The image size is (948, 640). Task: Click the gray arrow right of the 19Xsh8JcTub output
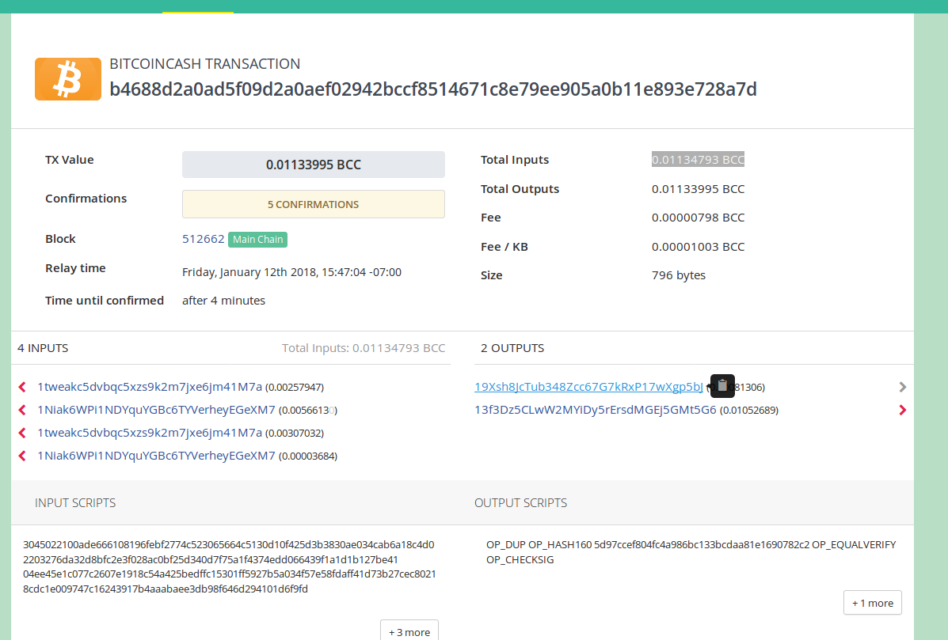(x=903, y=387)
